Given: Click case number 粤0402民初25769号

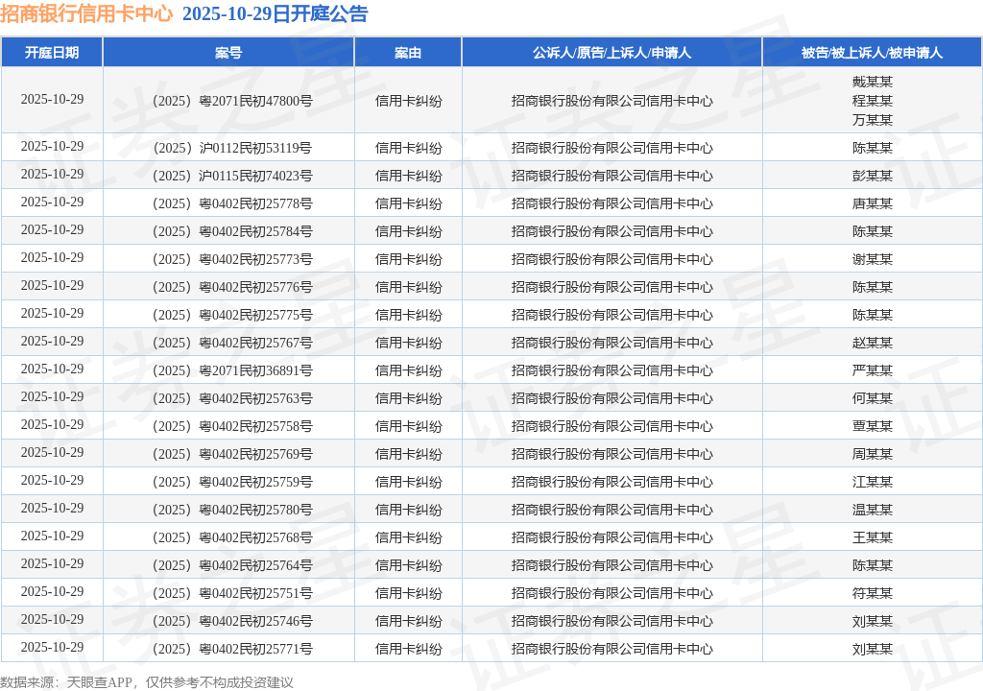Looking at the screenshot, I should [255, 454].
